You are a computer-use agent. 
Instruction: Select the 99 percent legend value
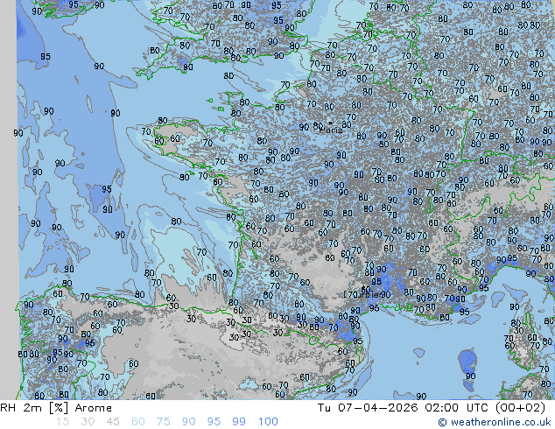(238, 422)
